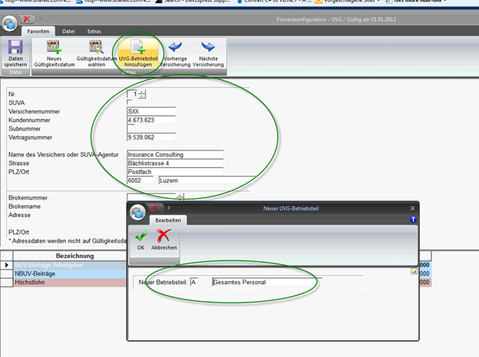
Task: Switch to the Extras ribbon tab
Action: click(94, 31)
